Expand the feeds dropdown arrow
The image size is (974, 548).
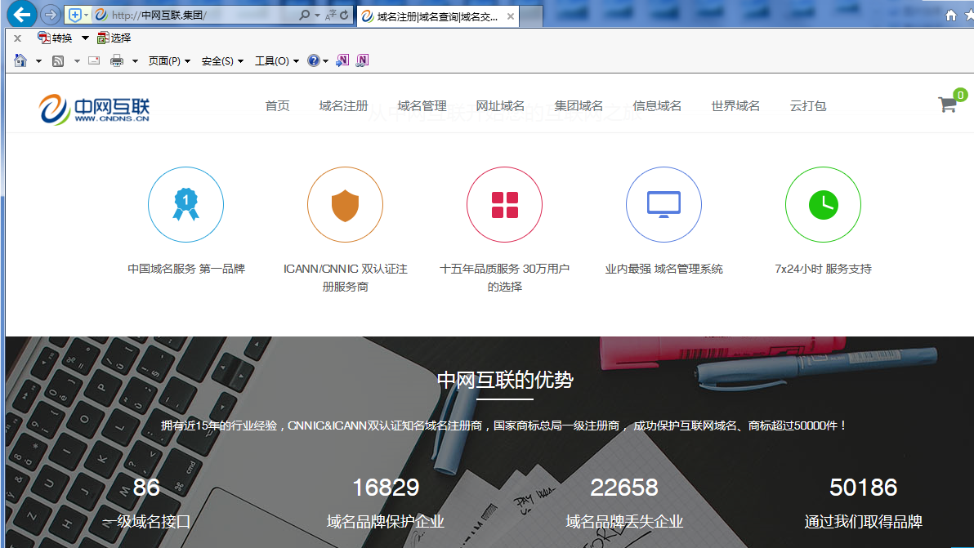pyautogui.click(x=77, y=60)
